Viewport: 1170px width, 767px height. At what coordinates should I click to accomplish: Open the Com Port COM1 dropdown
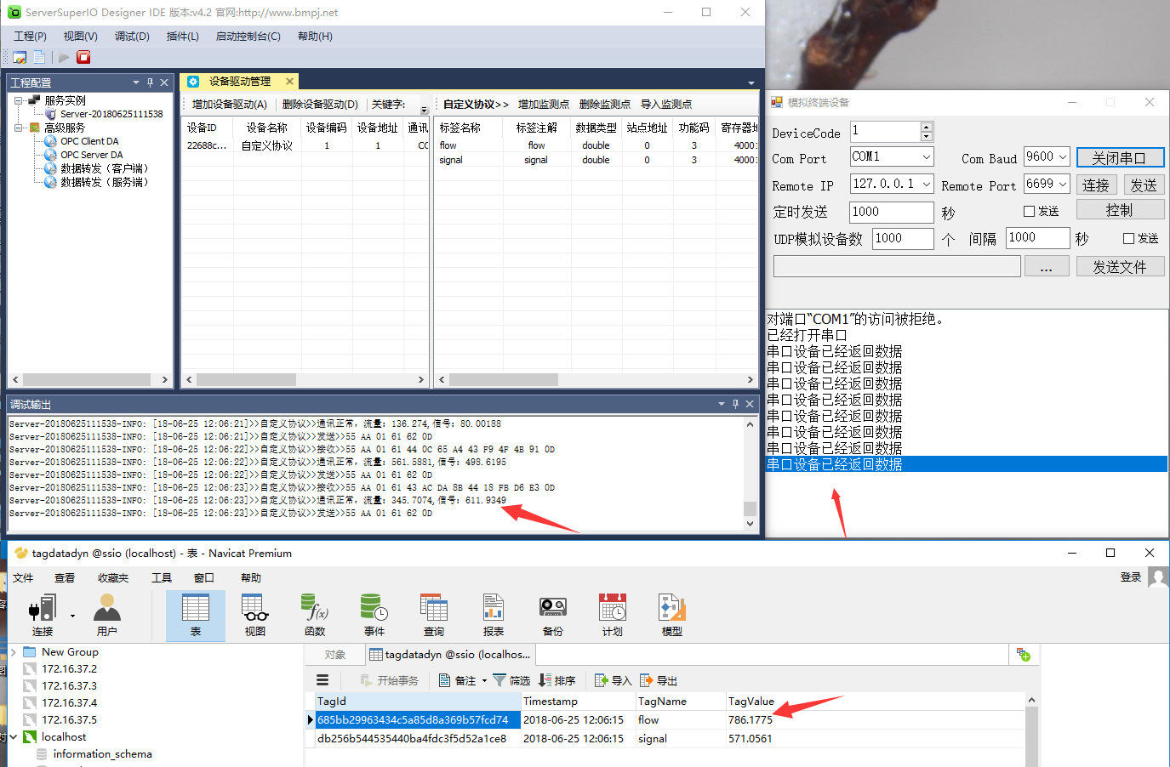point(926,157)
